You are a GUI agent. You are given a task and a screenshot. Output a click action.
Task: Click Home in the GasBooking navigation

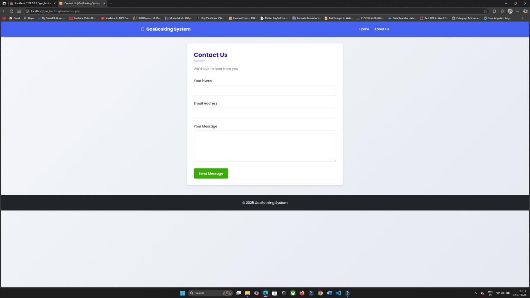click(x=364, y=29)
